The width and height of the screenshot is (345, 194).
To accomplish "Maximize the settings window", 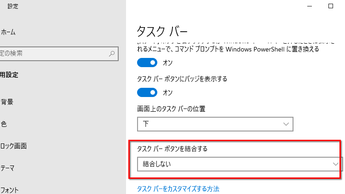I will coord(330,6).
